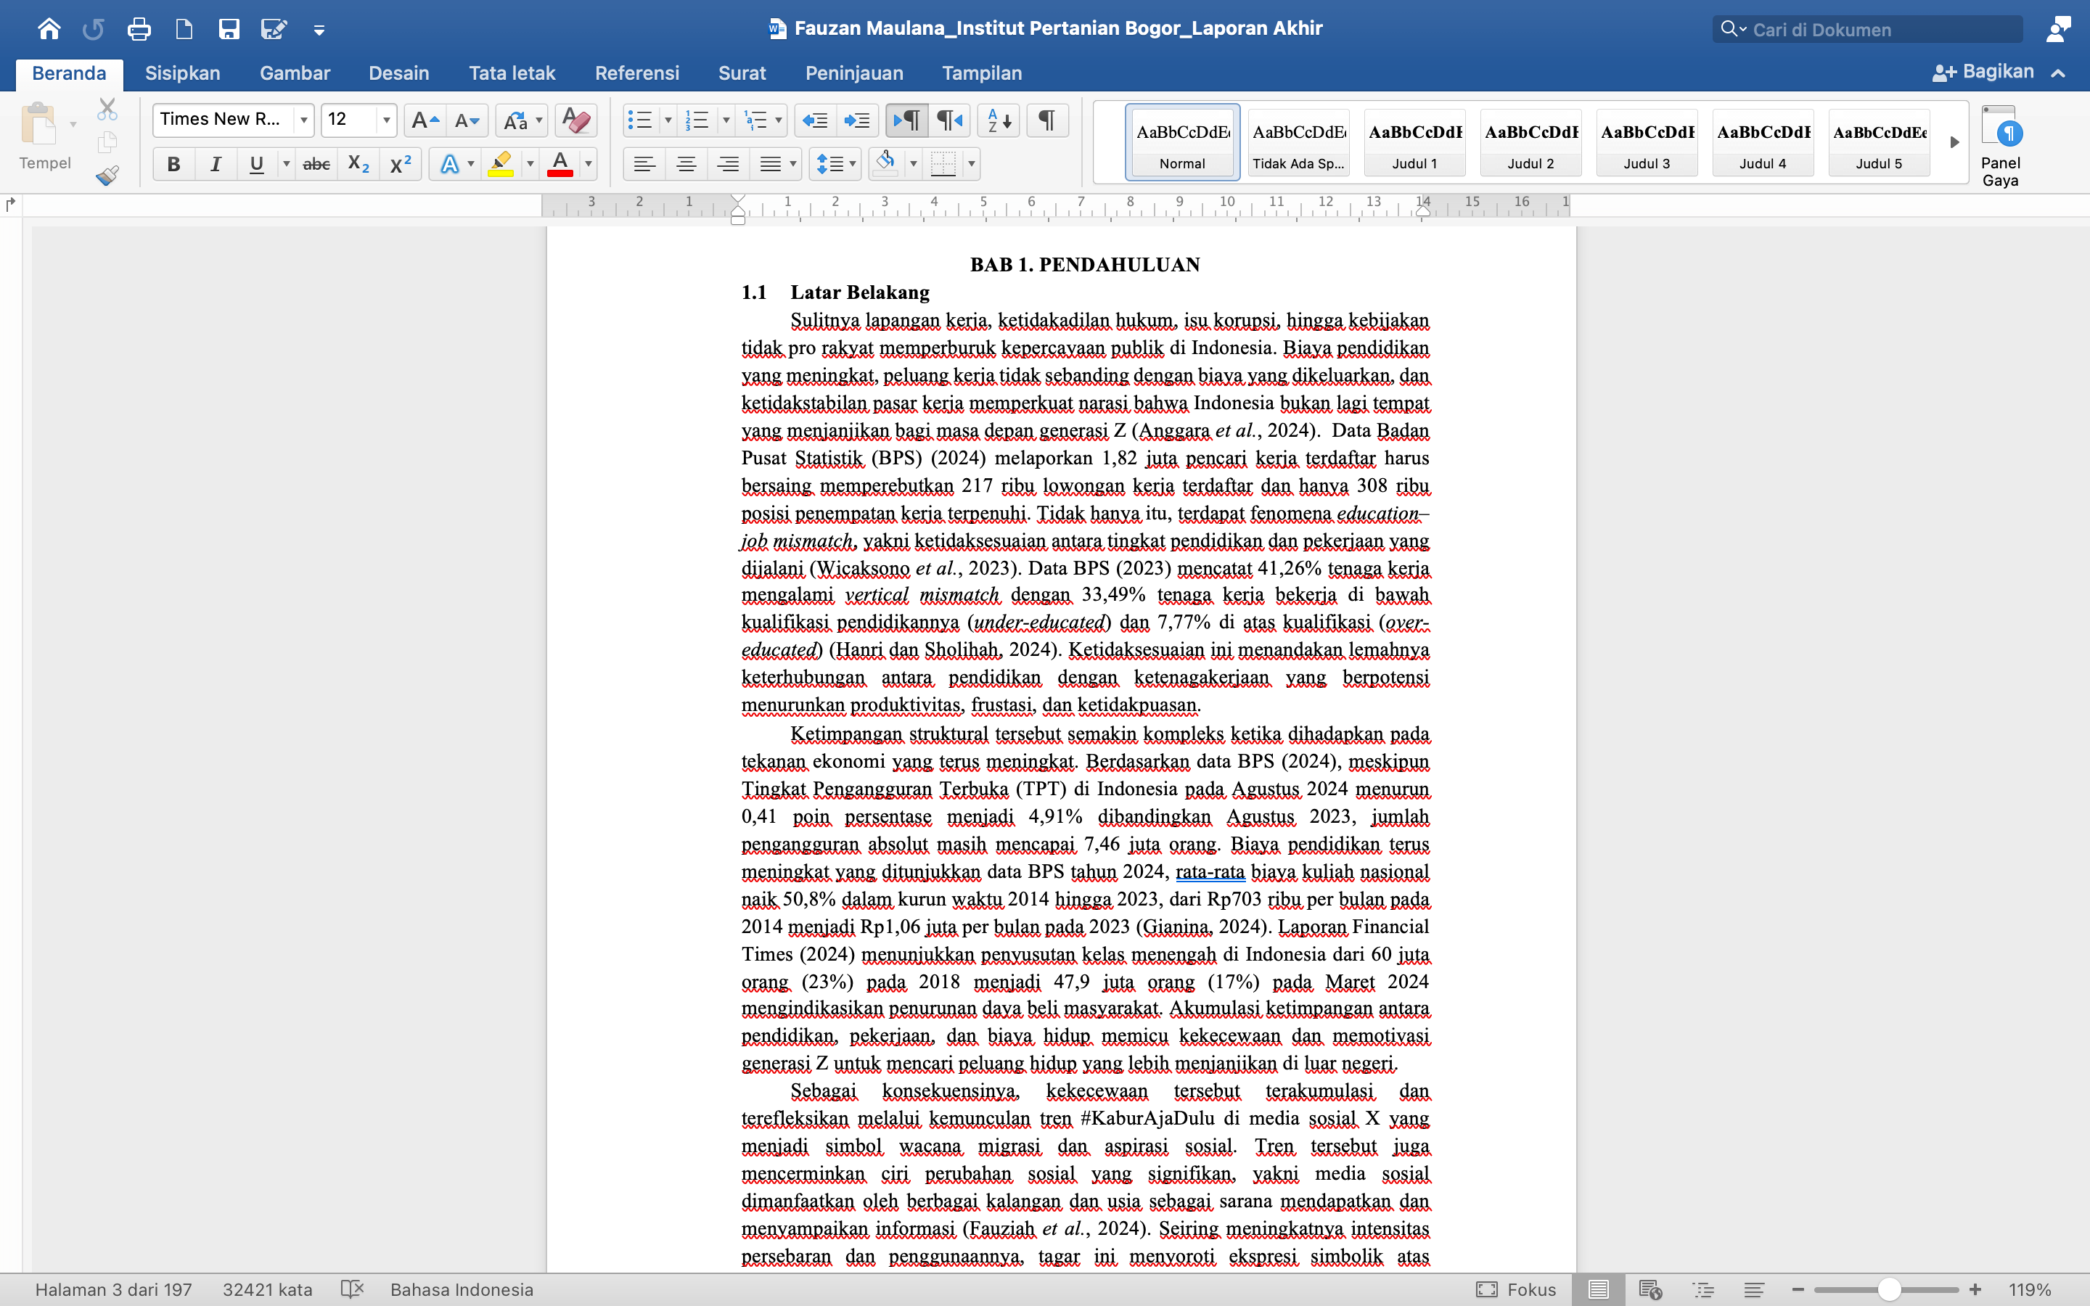The width and height of the screenshot is (2090, 1306).
Task: Apply a bulleted list
Action: pyautogui.click(x=639, y=120)
